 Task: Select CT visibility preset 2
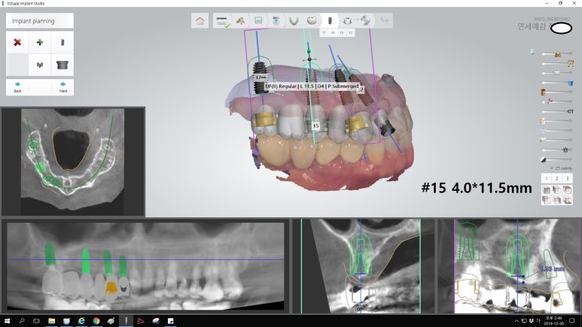point(556,178)
